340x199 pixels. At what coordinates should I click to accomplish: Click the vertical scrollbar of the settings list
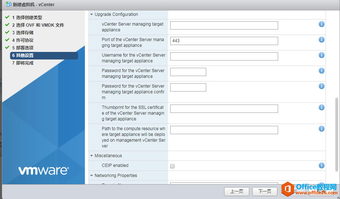(x=336, y=135)
